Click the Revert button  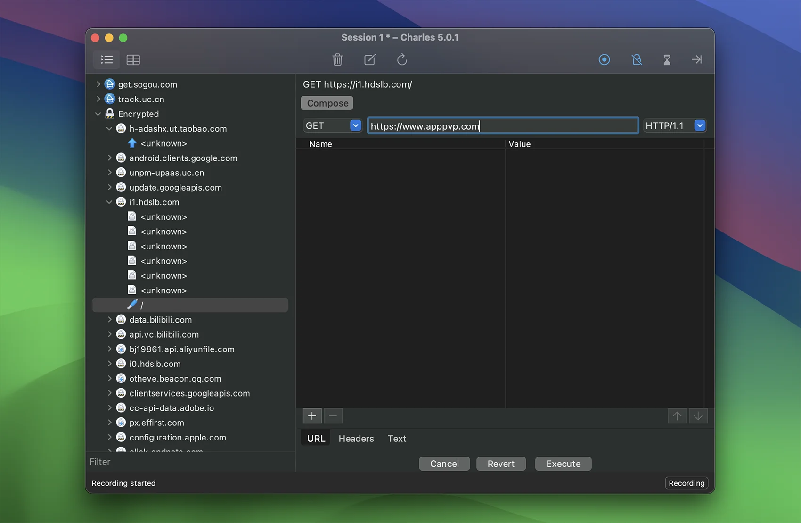(x=501, y=464)
